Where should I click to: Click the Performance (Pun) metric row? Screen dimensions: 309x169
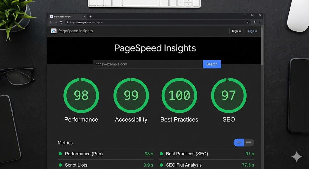coord(106,154)
